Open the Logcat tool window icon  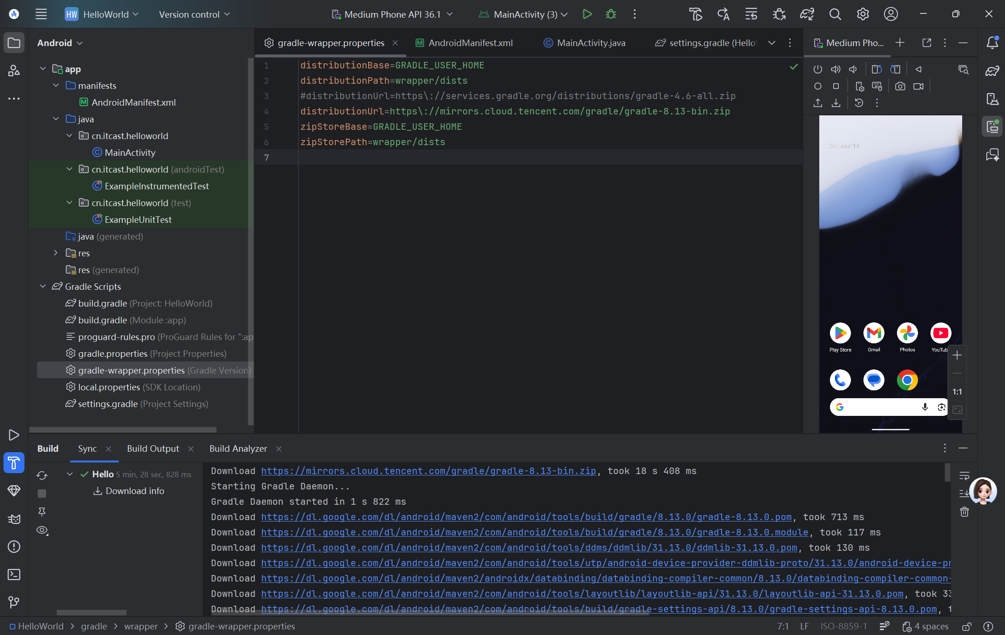pyautogui.click(x=14, y=519)
